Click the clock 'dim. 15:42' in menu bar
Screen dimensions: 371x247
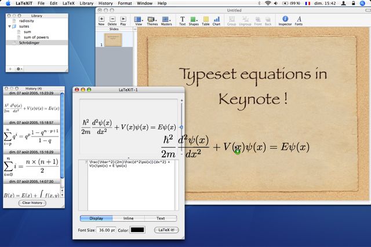[325, 3]
